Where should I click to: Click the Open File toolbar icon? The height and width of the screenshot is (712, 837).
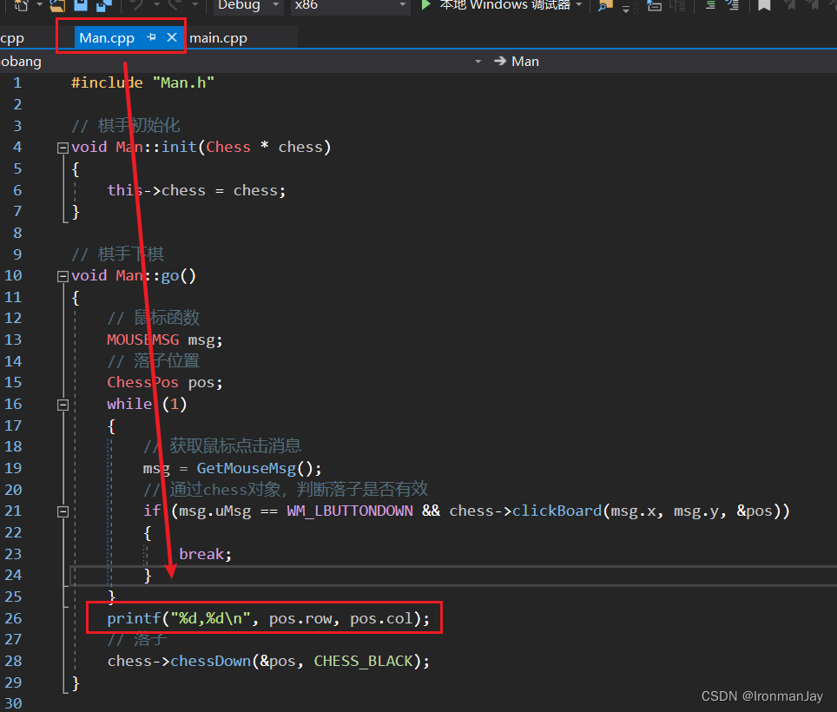57,5
